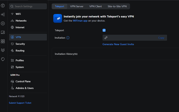
Task: Click the link chain icon in Invitation field
Action: coord(106,38)
